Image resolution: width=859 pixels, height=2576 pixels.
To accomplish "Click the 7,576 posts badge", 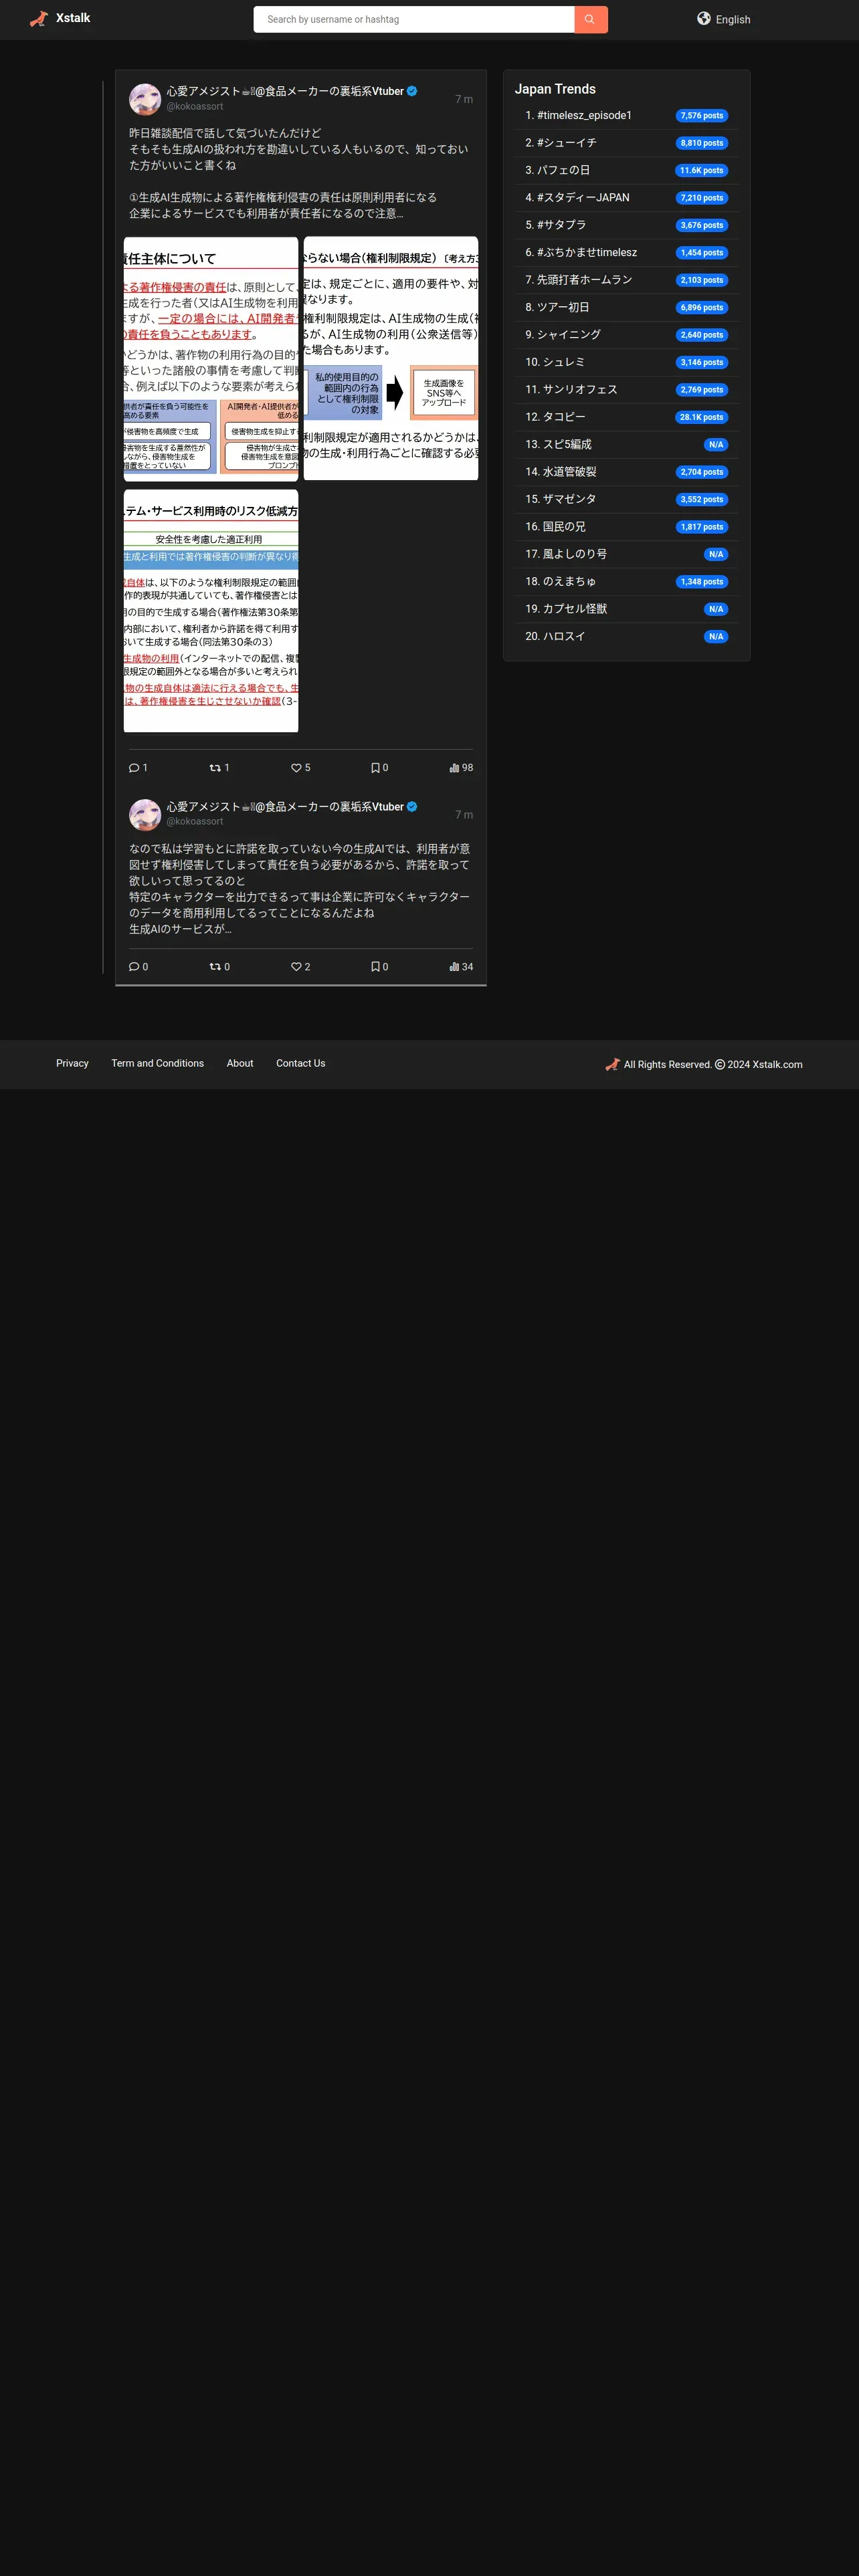I will pos(701,116).
